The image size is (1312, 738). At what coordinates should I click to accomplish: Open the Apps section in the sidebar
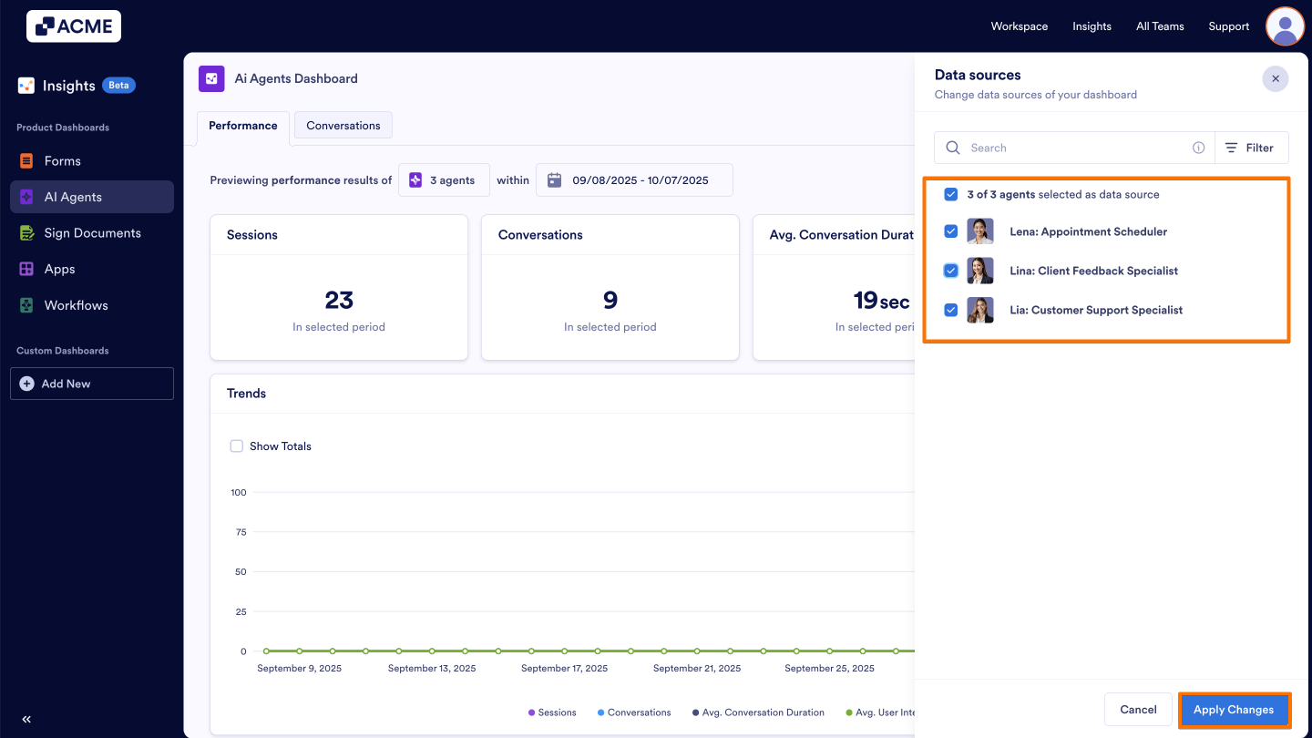pyautogui.click(x=25, y=269)
